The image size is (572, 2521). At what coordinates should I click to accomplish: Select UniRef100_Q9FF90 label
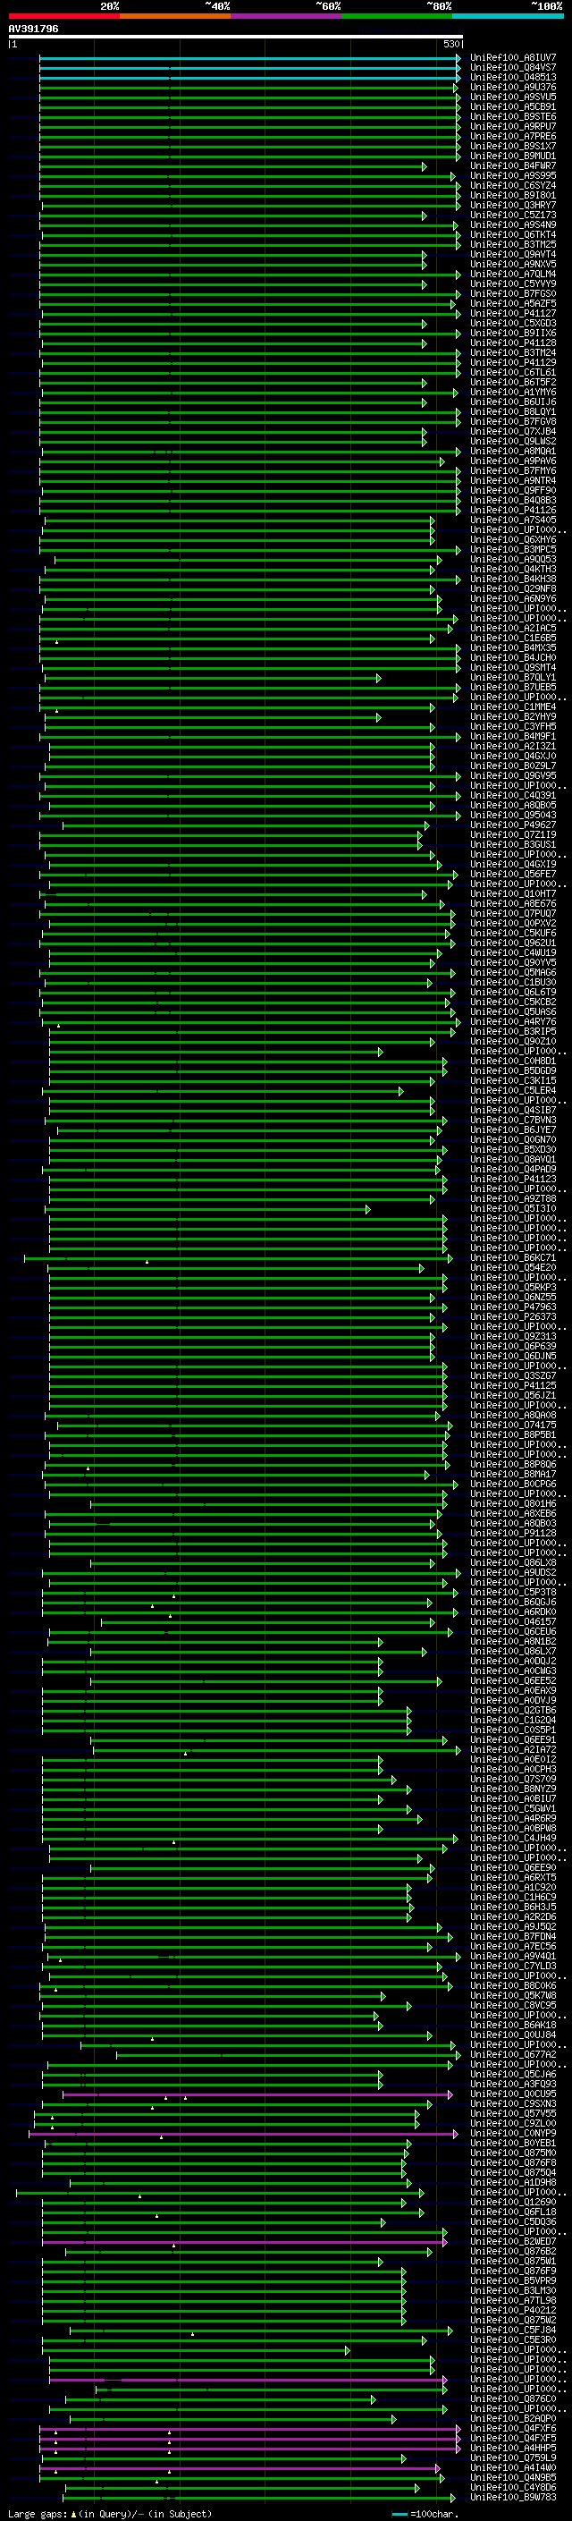513,490
